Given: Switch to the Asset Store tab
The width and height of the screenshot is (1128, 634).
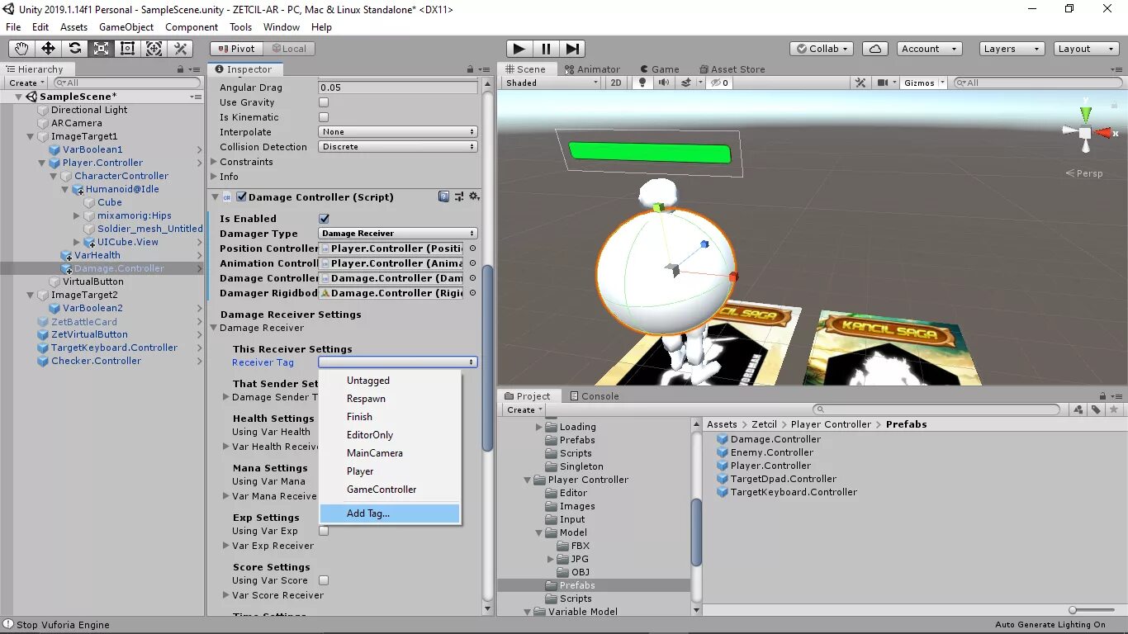Looking at the screenshot, I should tap(732, 69).
